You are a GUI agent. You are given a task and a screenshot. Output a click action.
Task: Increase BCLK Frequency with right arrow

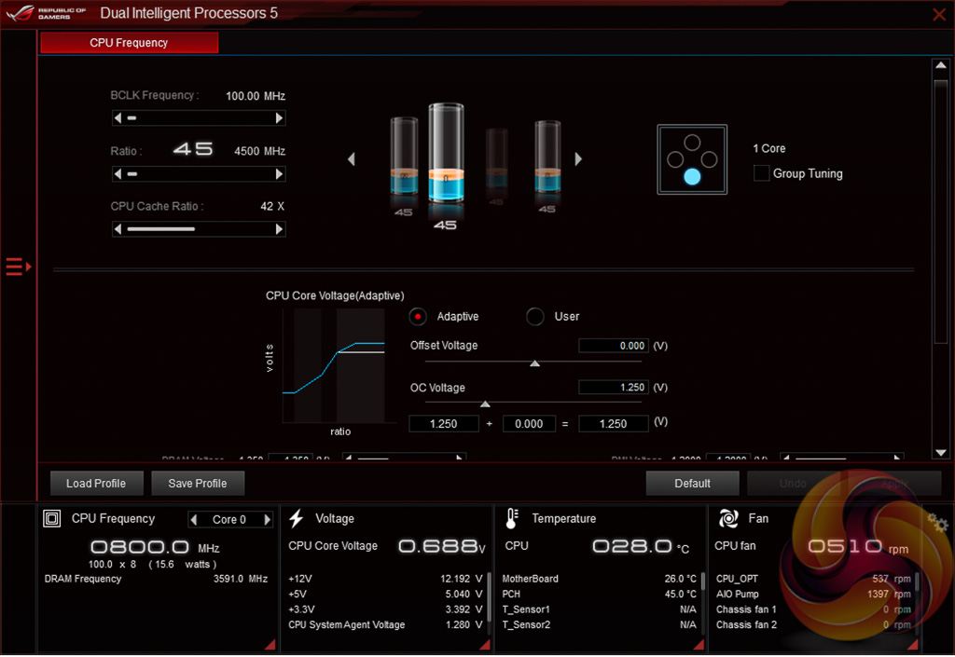[x=280, y=118]
